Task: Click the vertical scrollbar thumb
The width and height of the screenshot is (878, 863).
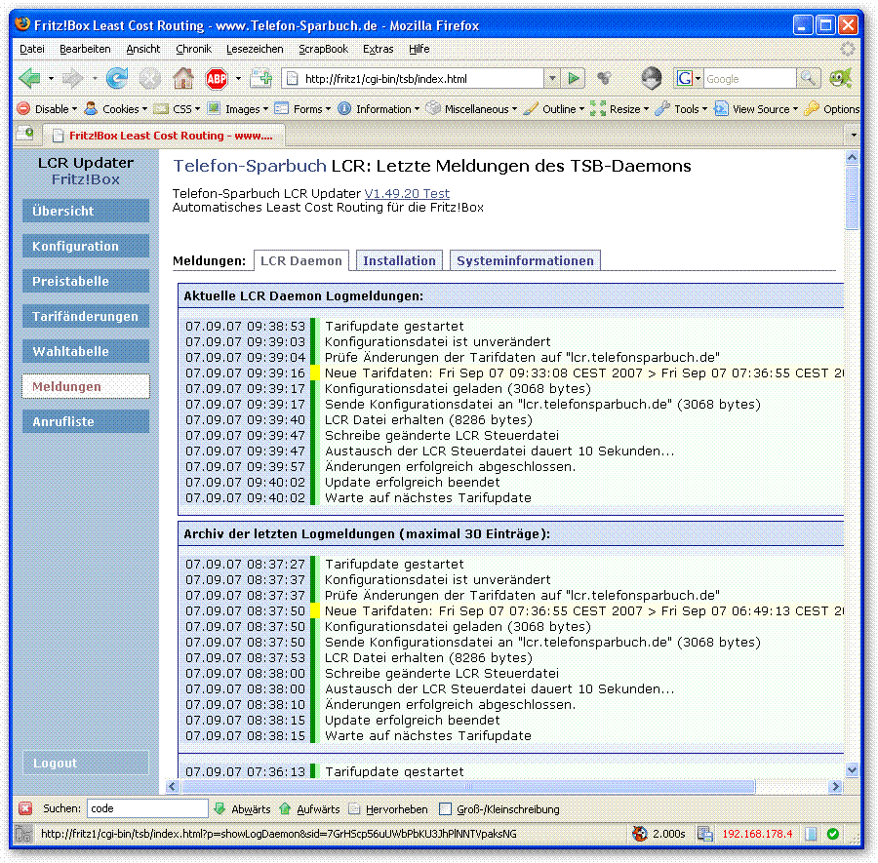Action: tap(852, 198)
